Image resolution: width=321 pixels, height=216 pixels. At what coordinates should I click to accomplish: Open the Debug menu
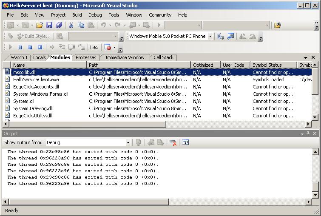point(95,15)
